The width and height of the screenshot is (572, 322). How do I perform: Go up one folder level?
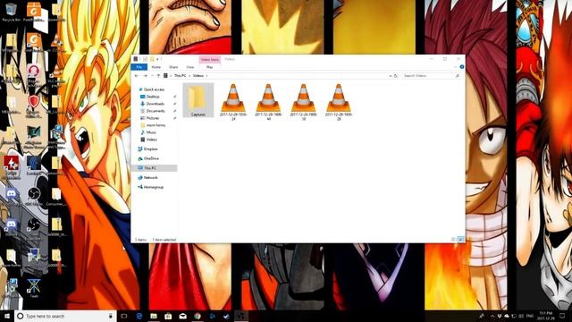click(158, 75)
